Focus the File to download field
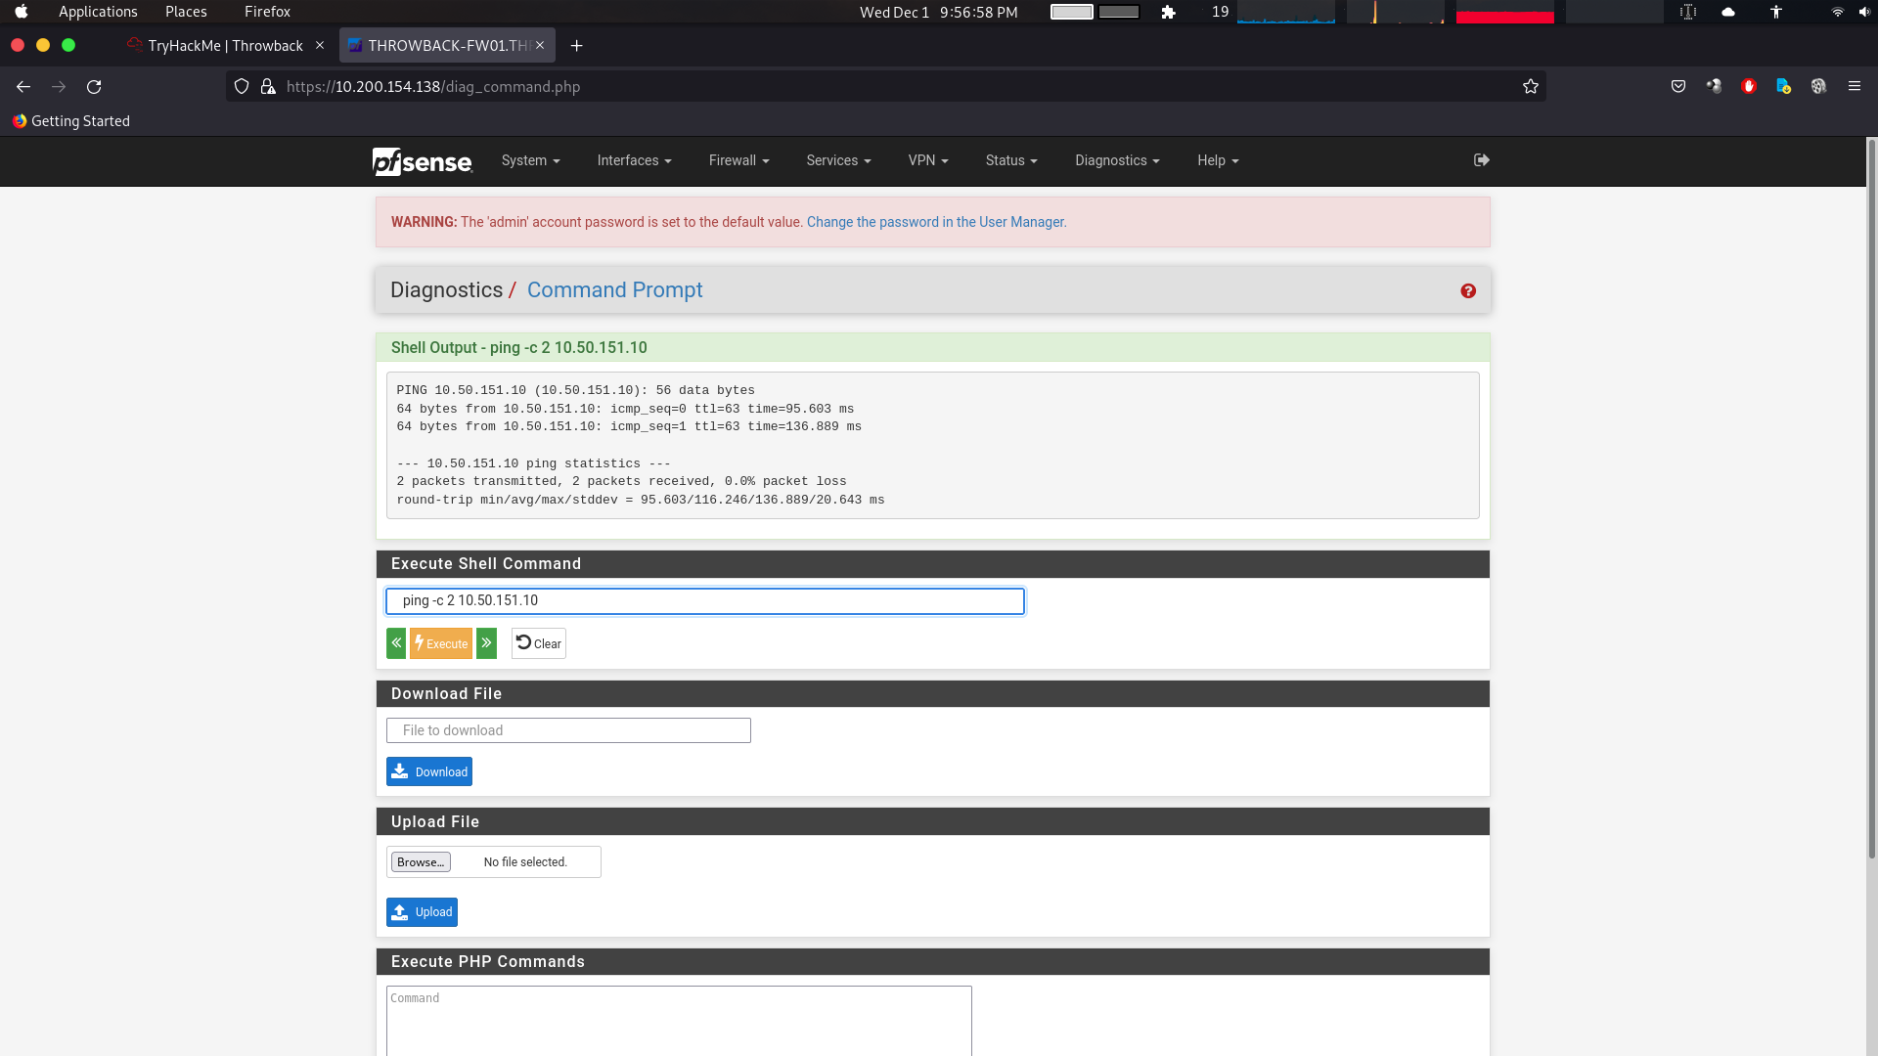 (568, 731)
